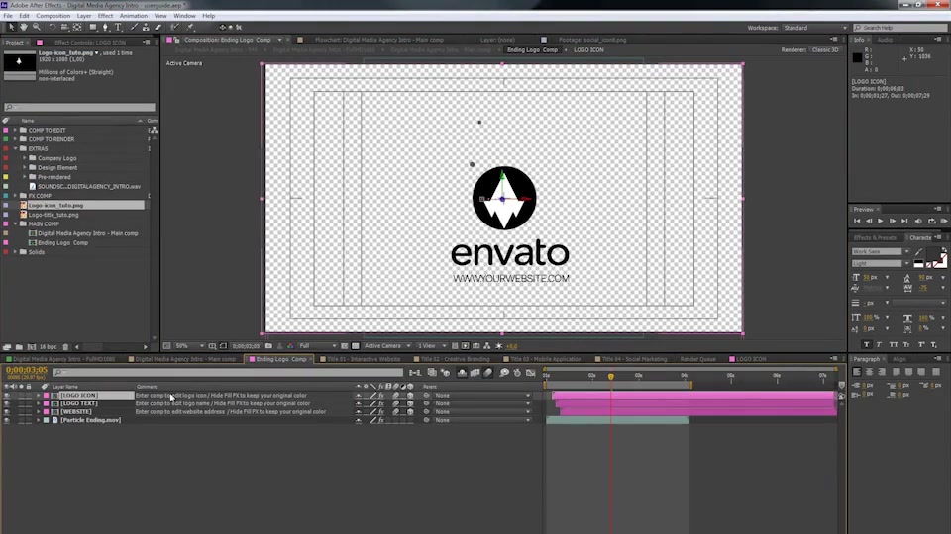This screenshot has width=951, height=534.
Task: Toggle 3D layer switch for [LOGO ICON]
Action: (x=410, y=396)
